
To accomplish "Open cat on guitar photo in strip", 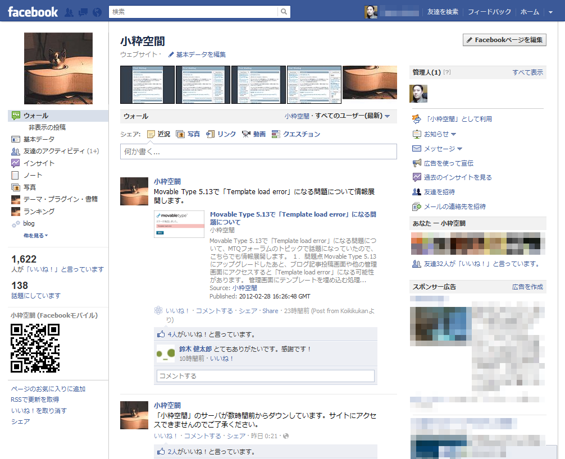I will click(370, 82).
